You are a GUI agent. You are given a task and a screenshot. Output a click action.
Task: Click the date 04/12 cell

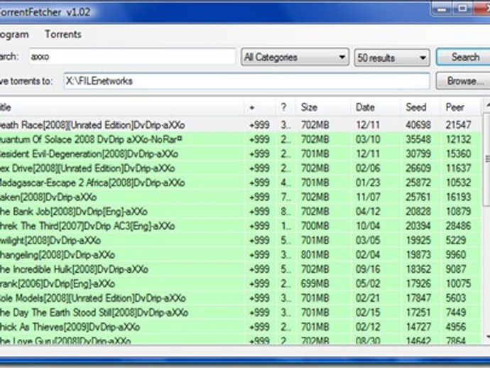(368, 212)
